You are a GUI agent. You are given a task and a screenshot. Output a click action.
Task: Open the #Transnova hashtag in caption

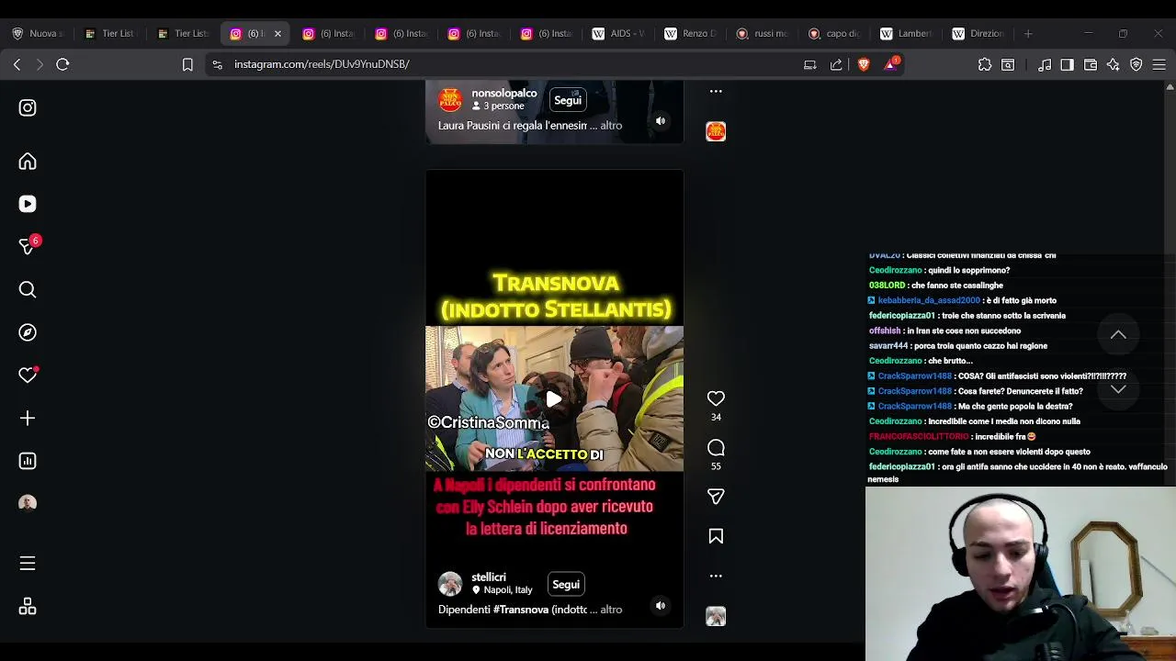521,610
